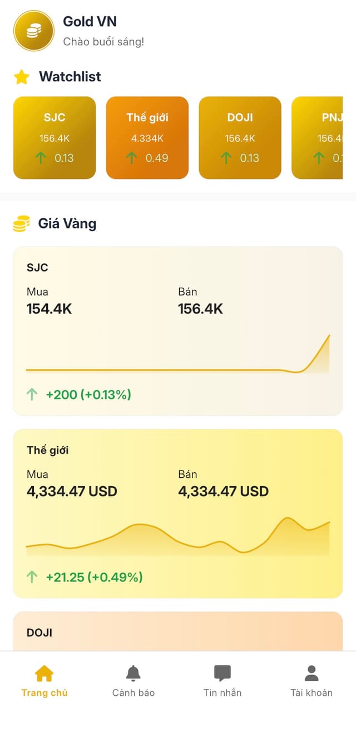Viewport: 356px width, 732px height.
Task: Expand the DOJI section at the bottom
Action: 178,633
